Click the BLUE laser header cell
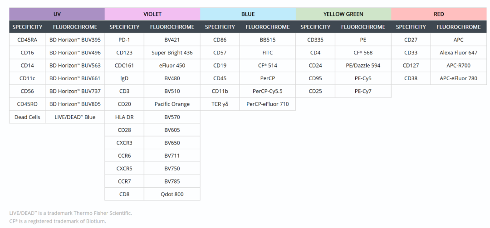The height and width of the screenshot is (228, 490). point(248,14)
